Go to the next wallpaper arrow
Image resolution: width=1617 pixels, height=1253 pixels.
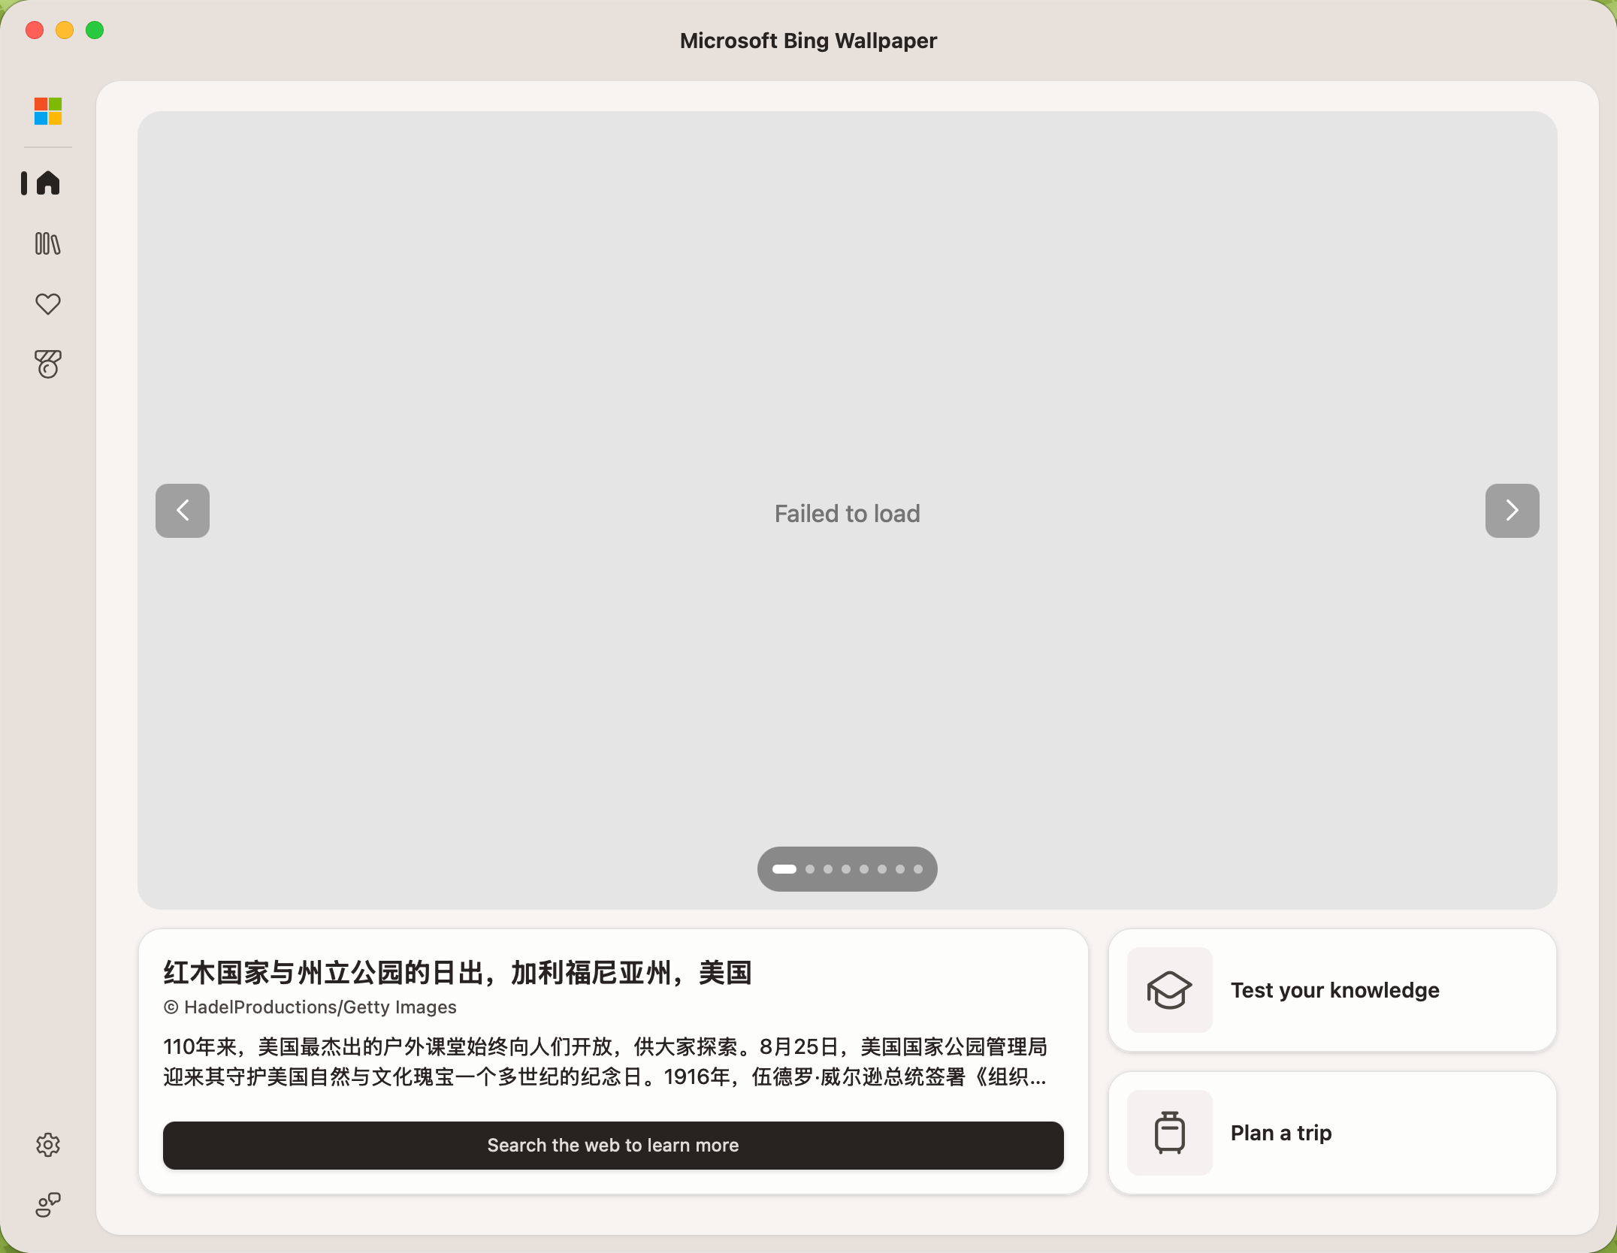click(1513, 511)
